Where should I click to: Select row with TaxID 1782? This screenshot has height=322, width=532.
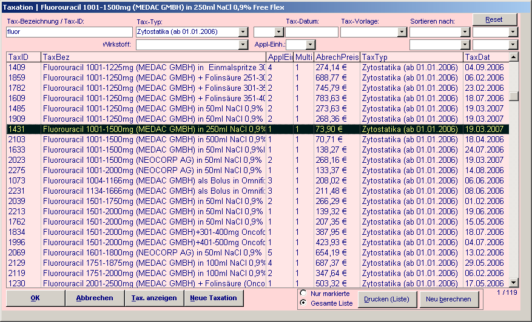258,88
